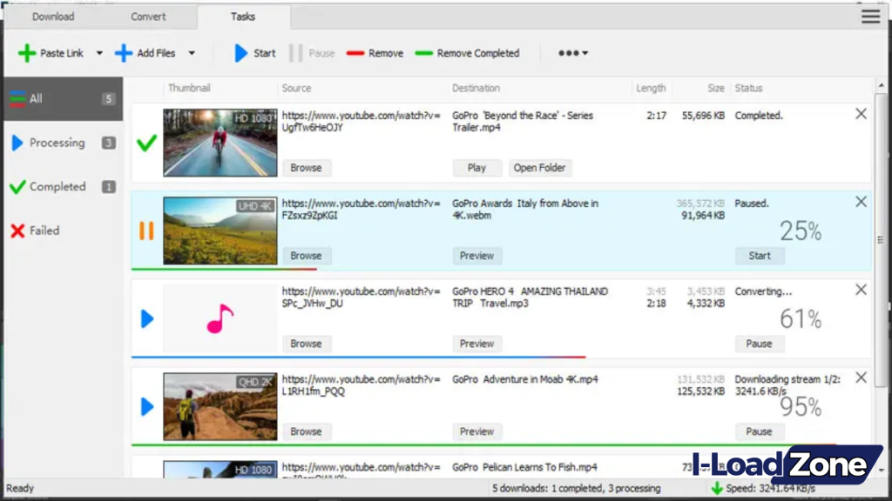The height and width of the screenshot is (501, 892).
Task: Click the orange pause icon on the GoPro Awards task
Action: (146, 230)
